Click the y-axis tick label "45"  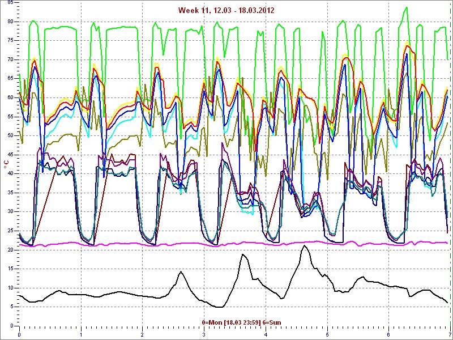click(10, 155)
